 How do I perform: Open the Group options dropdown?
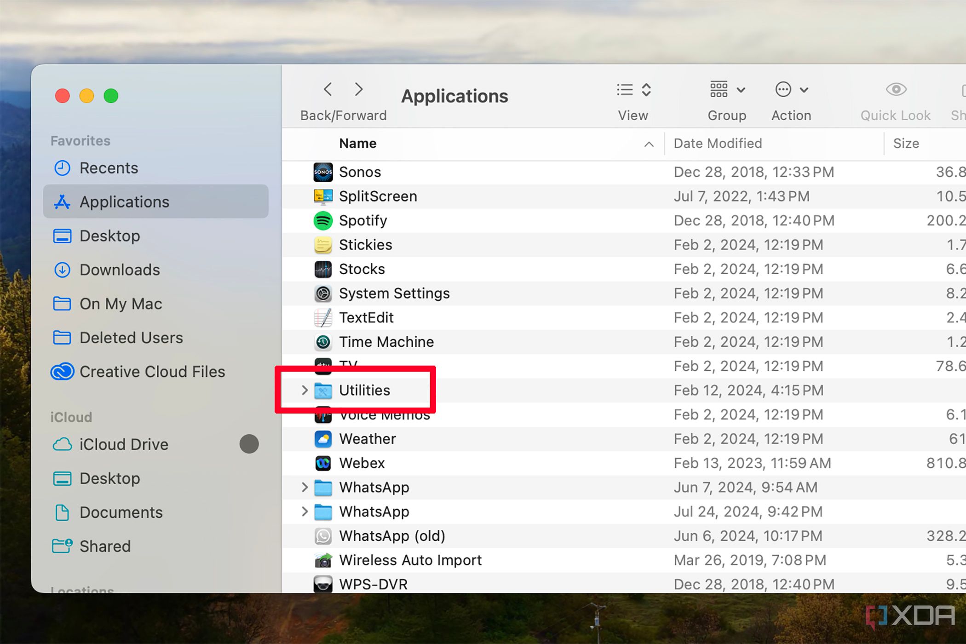pos(727,90)
